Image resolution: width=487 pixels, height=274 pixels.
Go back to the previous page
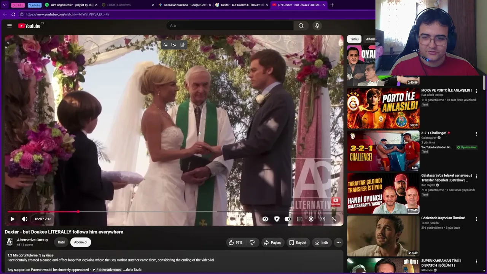pos(5,14)
